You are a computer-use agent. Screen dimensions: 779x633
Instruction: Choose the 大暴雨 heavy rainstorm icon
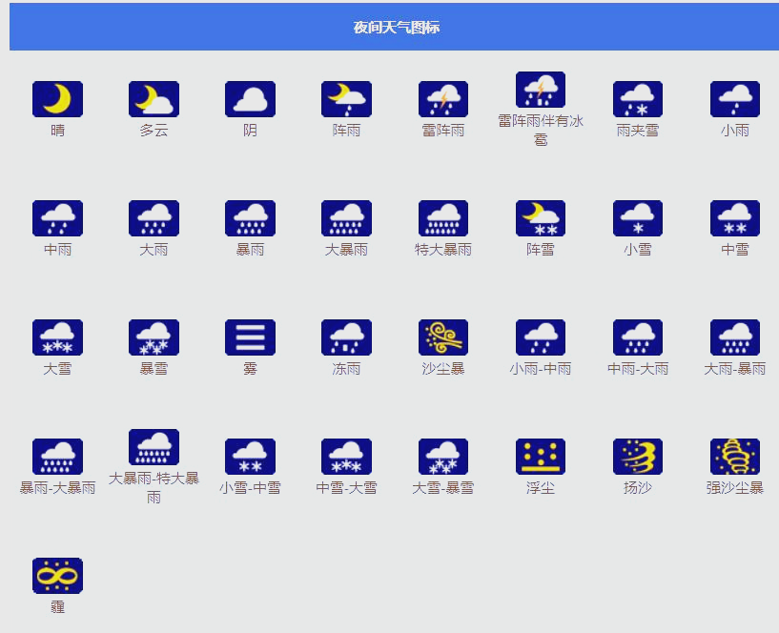tap(347, 218)
